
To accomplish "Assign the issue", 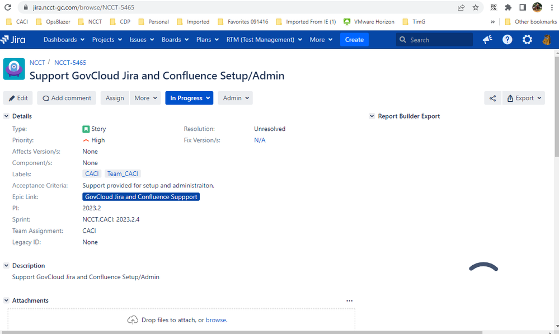I will point(115,98).
